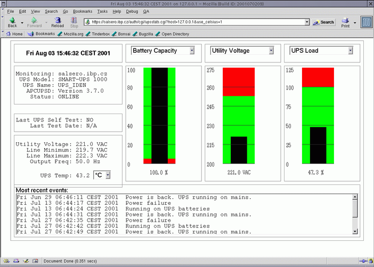Open the Back history dropdown arrow
The image size is (374, 267).
coord(22,23)
